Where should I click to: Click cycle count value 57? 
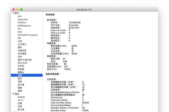(x=64, y=59)
